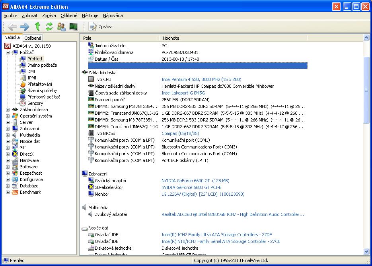This screenshot has width=372, height=266.
Task: Open NVIDIA GeForce 6600 GT (128 MB) link
Action: (195, 181)
